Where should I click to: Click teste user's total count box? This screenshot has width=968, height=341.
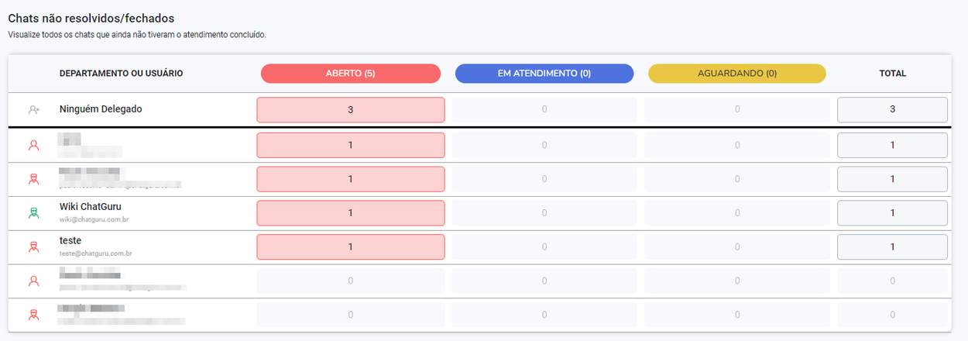(x=892, y=247)
